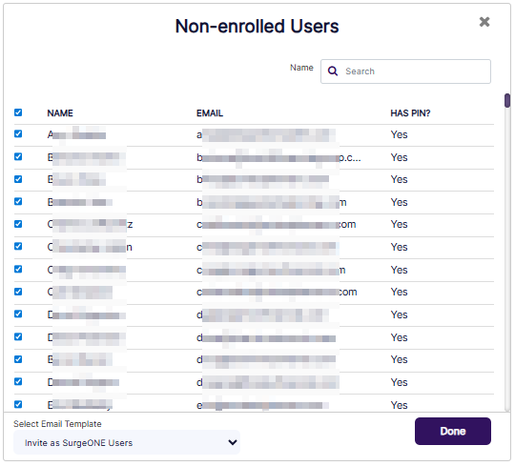
Task: Uncheck the user whose name starts with A
Action: [x=18, y=134]
